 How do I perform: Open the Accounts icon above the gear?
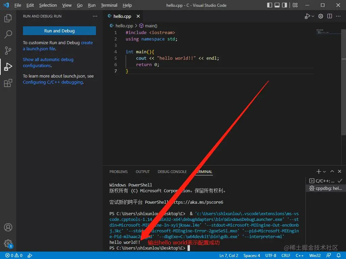coord(8,227)
